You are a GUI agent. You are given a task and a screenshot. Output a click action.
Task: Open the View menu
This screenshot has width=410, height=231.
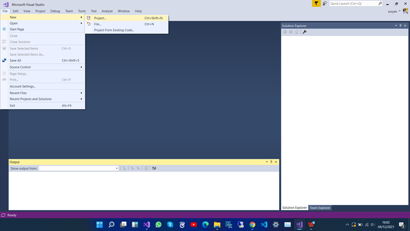(27, 11)
